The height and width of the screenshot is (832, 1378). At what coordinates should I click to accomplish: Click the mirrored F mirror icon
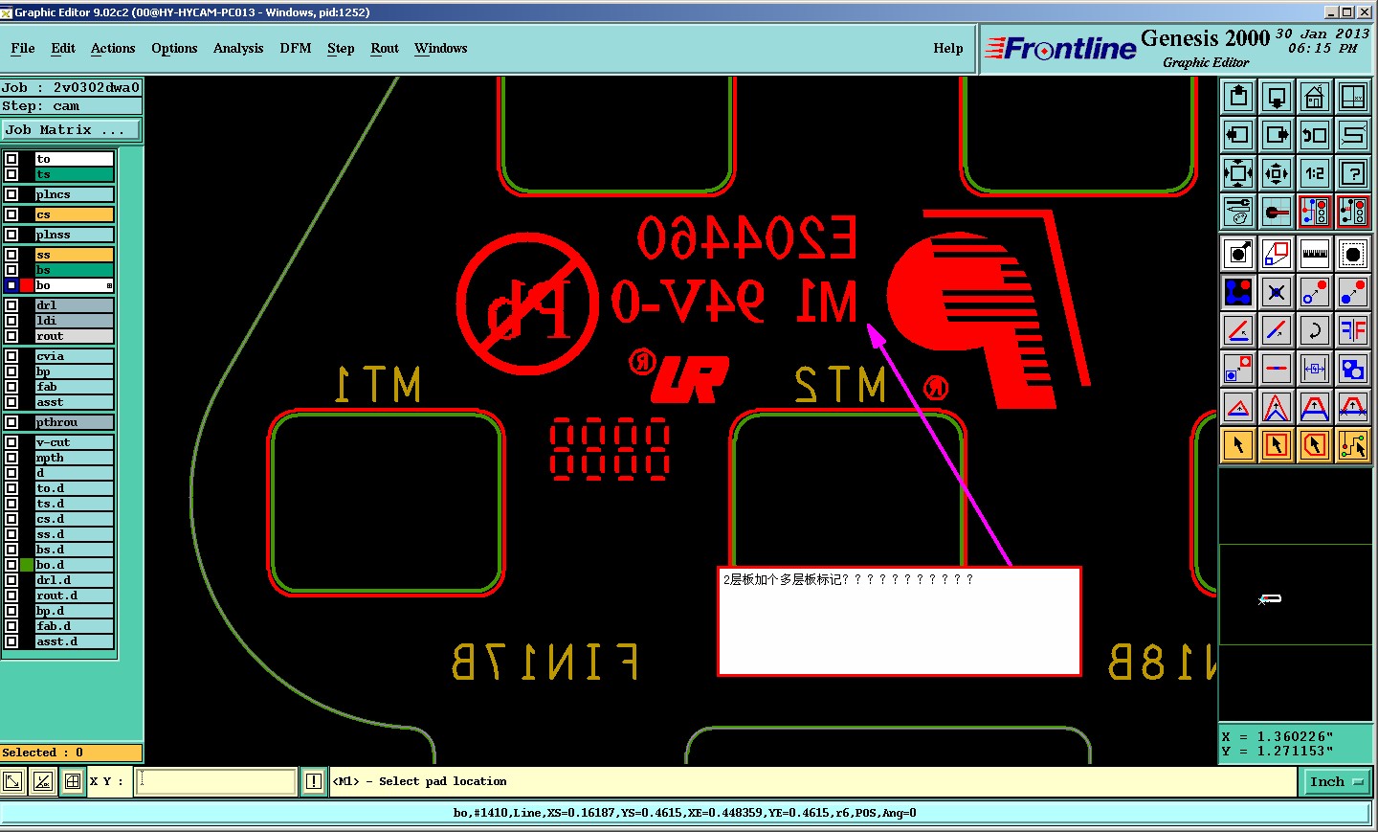1353,330
